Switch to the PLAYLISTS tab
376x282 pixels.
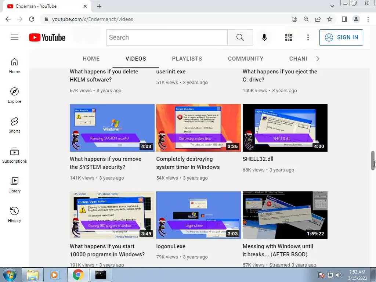tap(187, 59)
